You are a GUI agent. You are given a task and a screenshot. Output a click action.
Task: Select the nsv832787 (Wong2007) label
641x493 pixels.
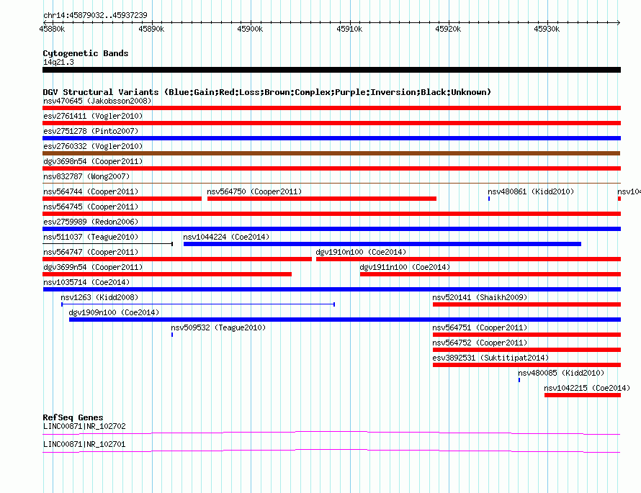(86, 176)
